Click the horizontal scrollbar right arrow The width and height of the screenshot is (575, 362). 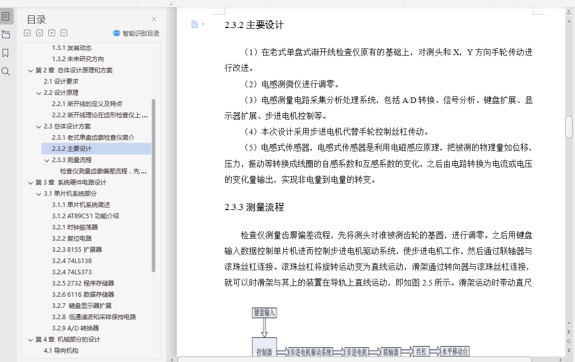pyautogui.click(x=560, y=359)
